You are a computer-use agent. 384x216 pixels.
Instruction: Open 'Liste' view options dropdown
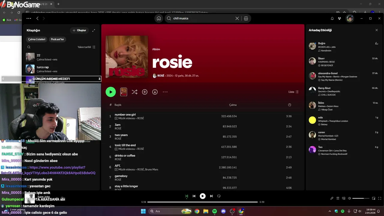293,92
